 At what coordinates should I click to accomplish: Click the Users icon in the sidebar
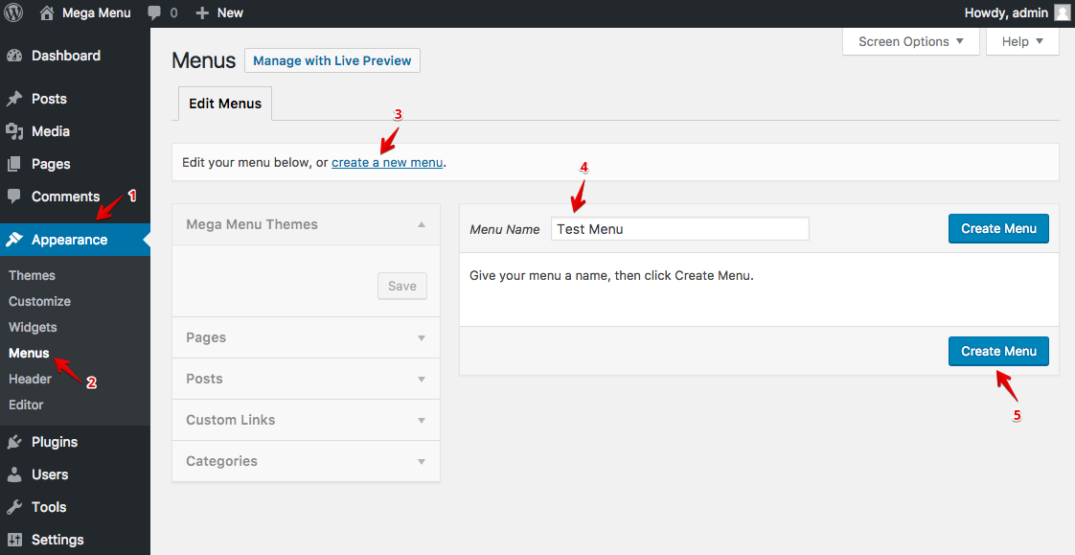[16, 474]
